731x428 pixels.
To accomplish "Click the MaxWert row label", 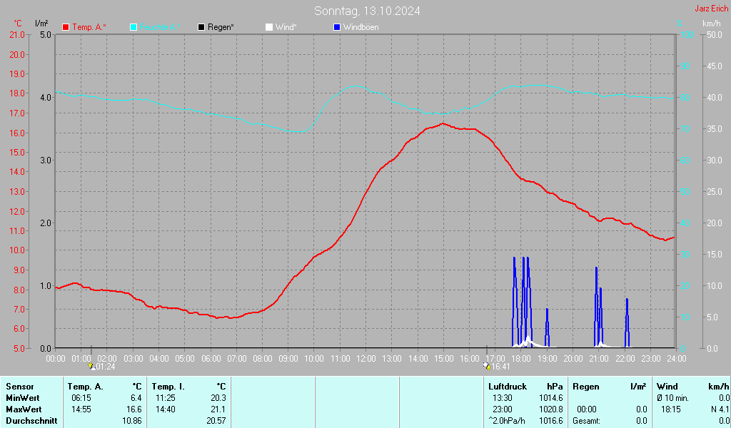I will (24, 409).
